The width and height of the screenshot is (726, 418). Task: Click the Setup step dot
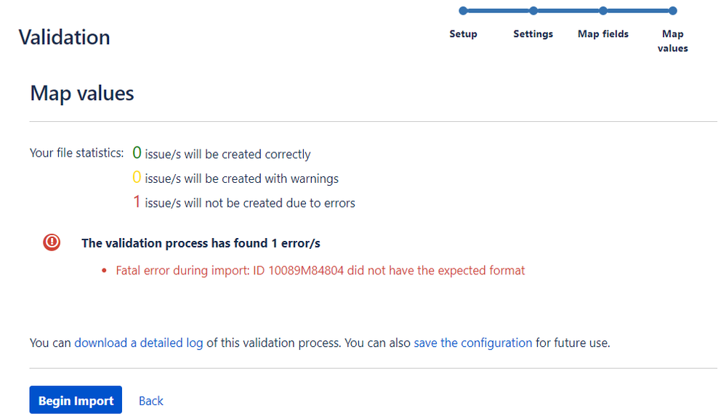463,11
